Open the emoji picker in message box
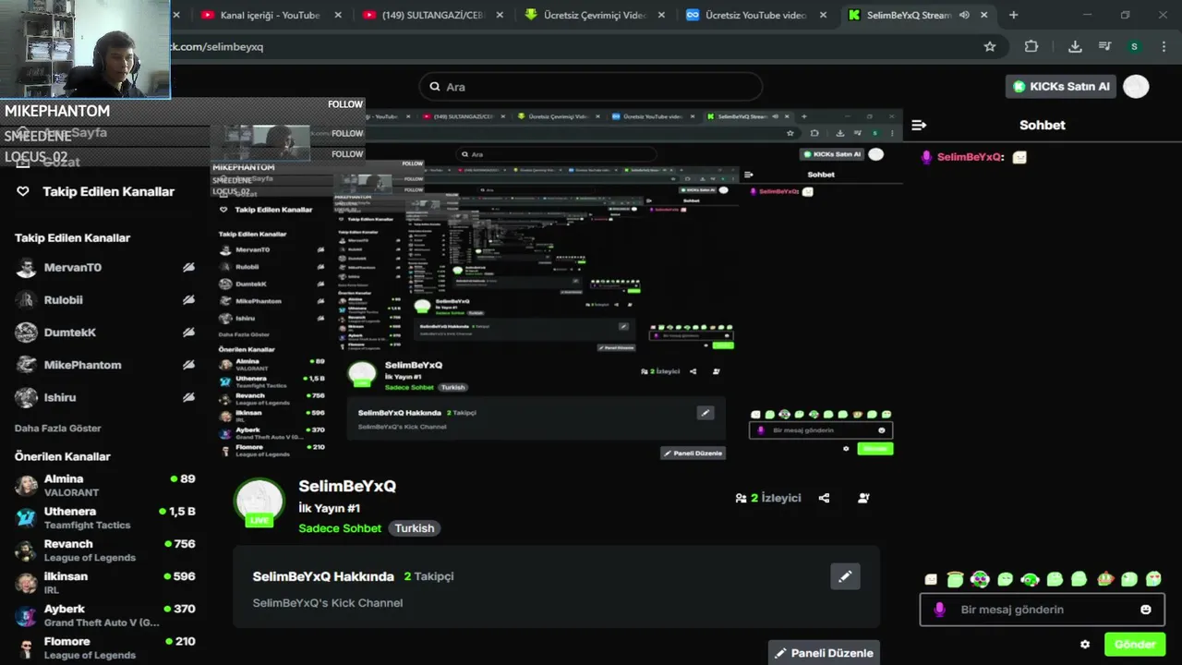Viewport: 1182px width, 665px height. tap(1146, 610)
